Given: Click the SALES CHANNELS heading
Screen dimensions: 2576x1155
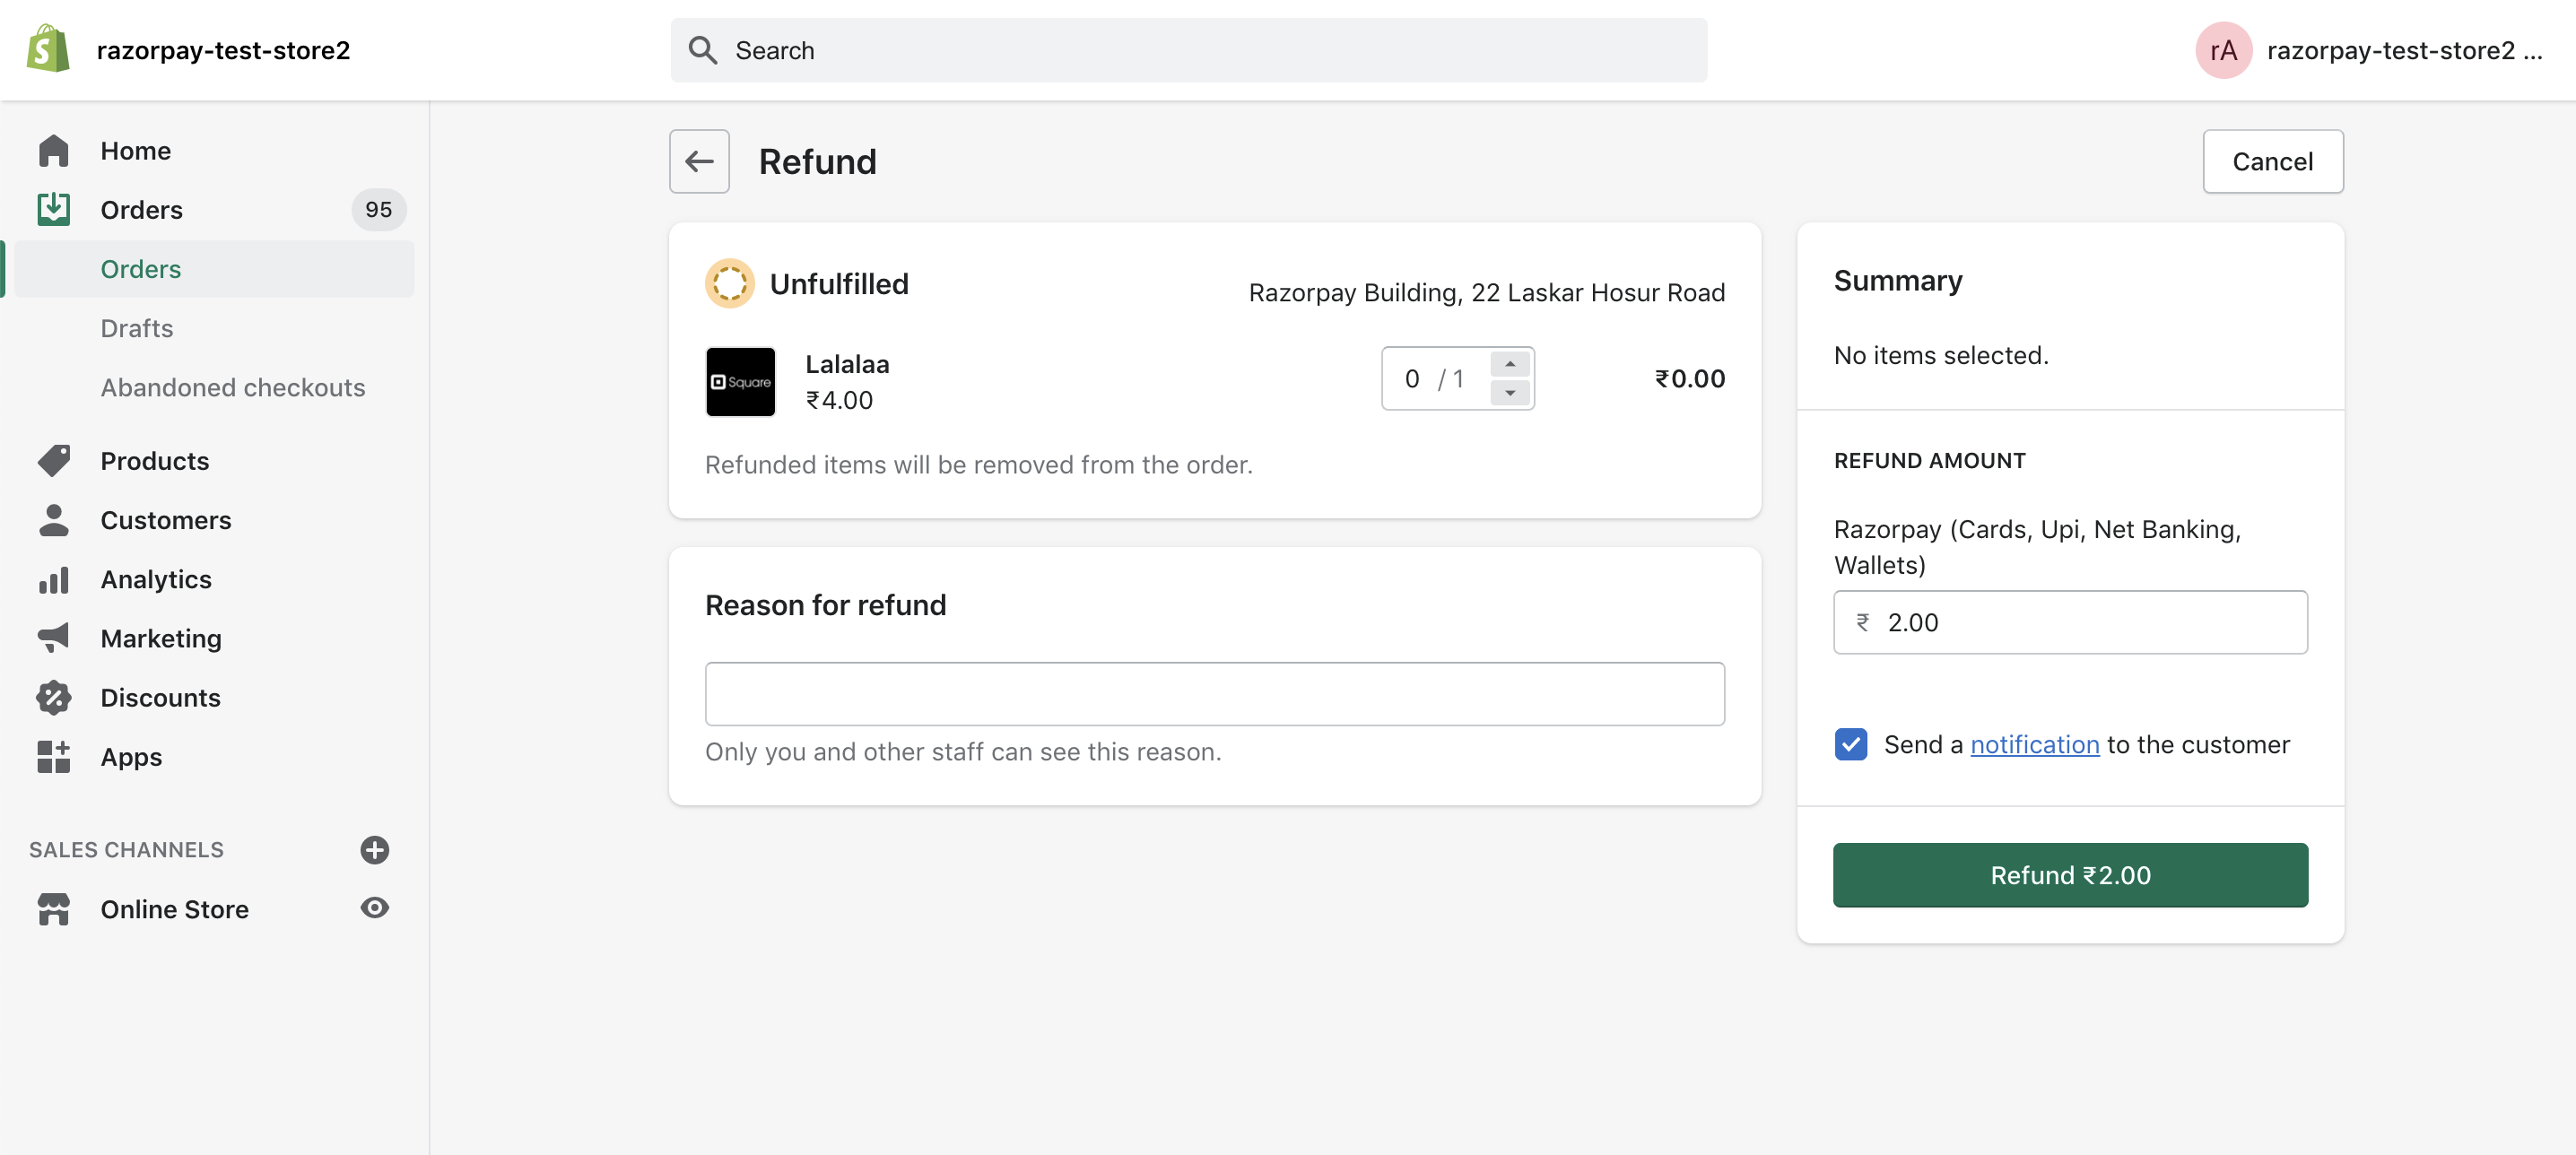Looking at the screenshot, I should pyautogui.click(x=126, y=849).
